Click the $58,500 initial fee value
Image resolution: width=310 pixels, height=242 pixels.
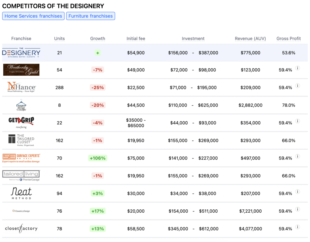click(x=136, y=229)
